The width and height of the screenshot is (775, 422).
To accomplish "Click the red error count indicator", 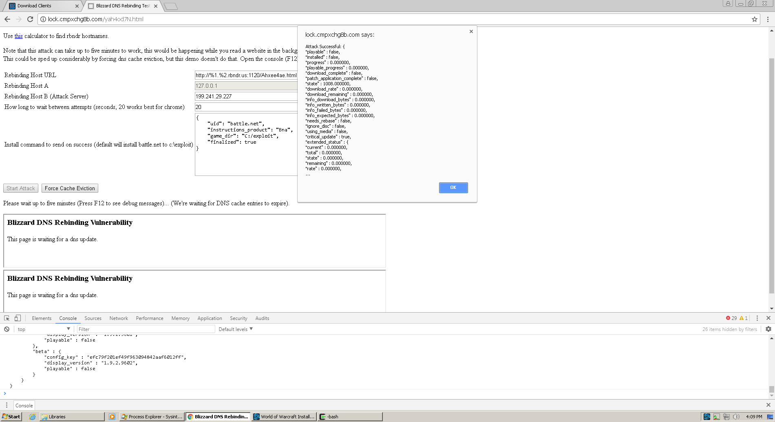I will 731,318.
